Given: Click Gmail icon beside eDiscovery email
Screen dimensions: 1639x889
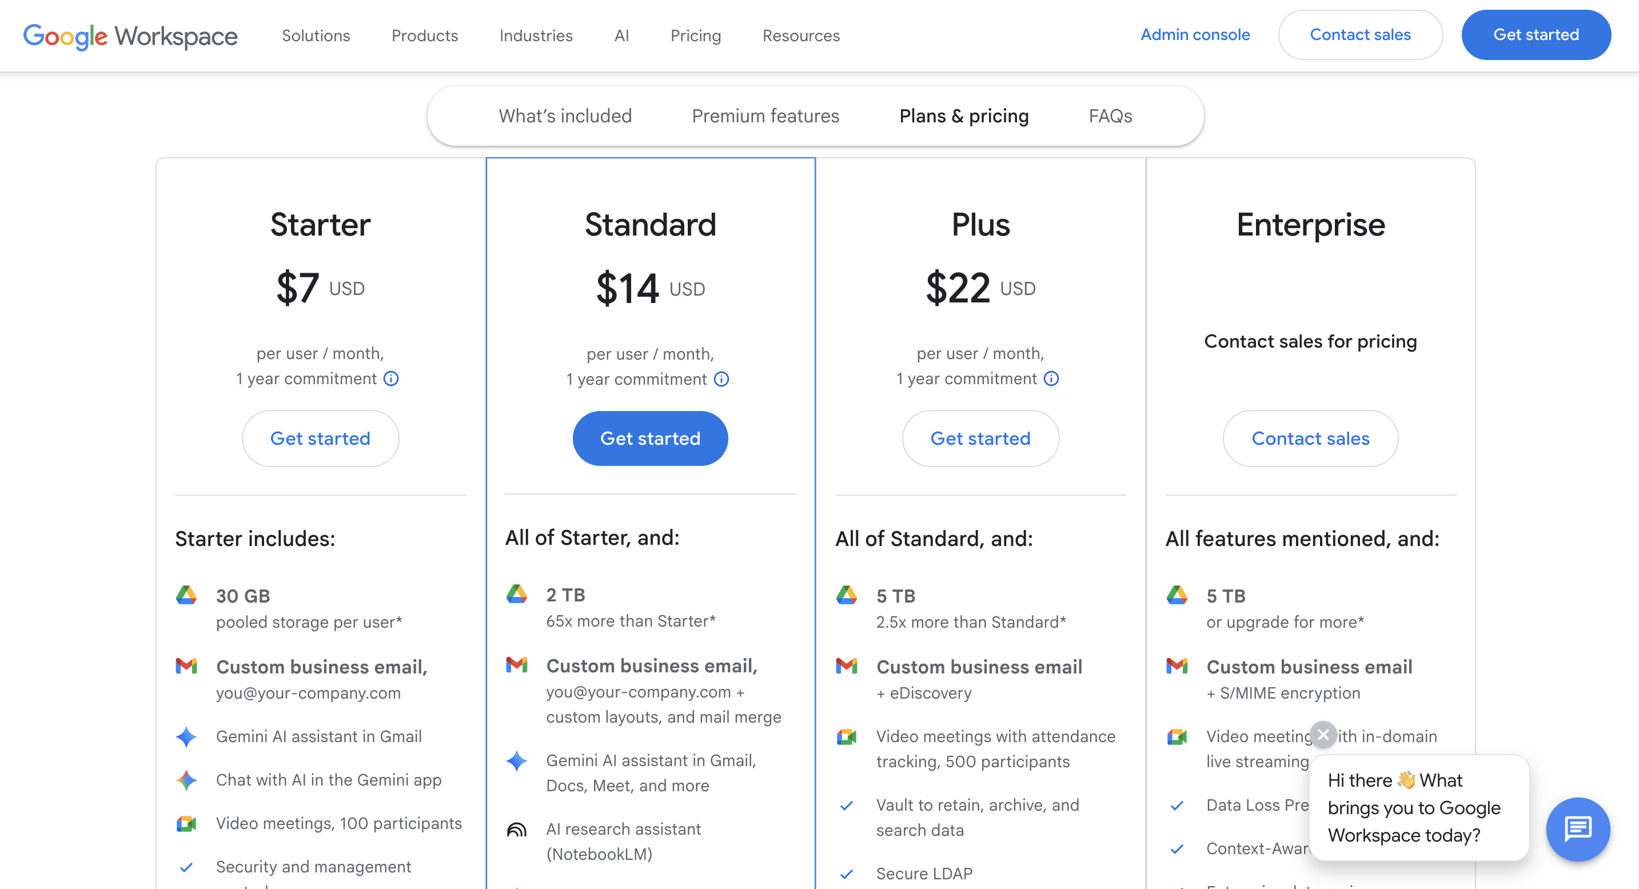Looking at the screenshot, I should click(x=847, y=666).
